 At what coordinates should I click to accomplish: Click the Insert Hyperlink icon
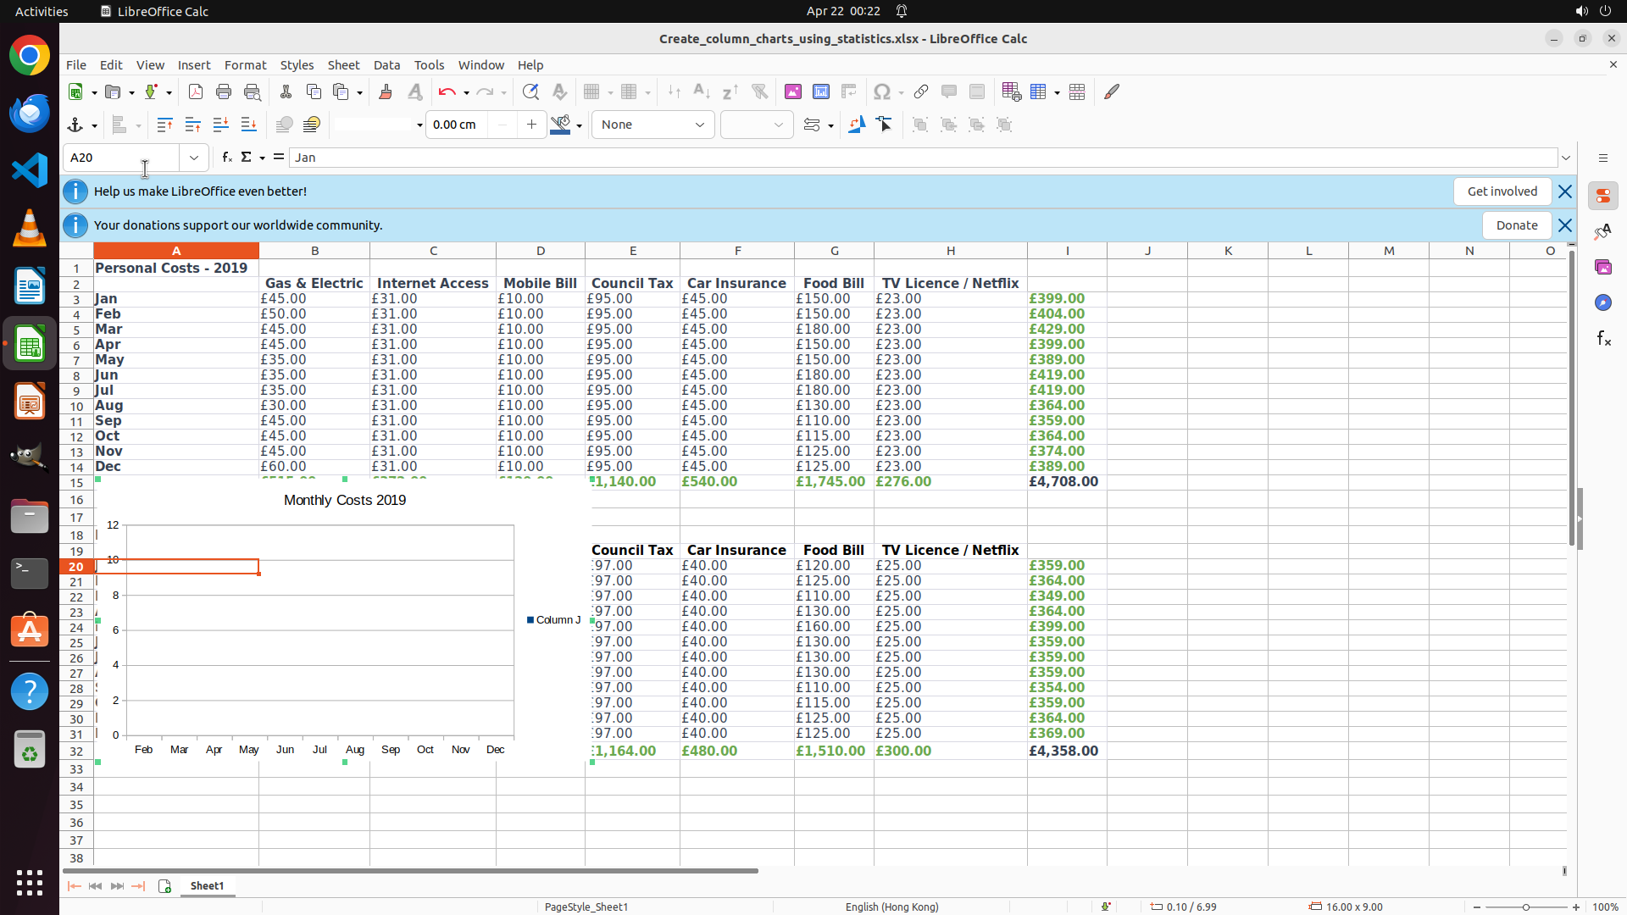(x=921, y=91)
